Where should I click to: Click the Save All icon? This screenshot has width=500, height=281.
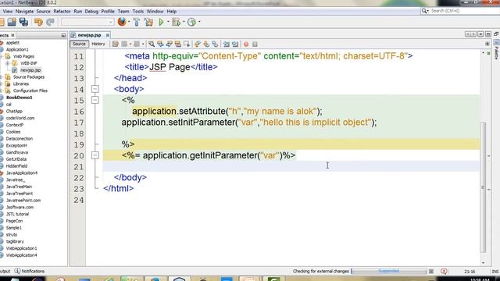[x=23, y=22]
